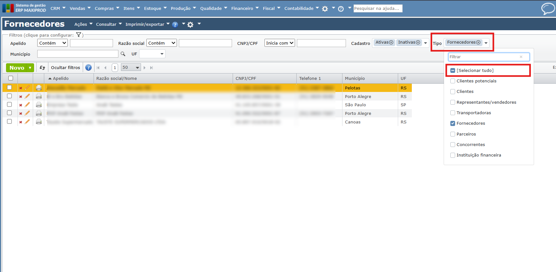Edit the Canoas supplier row
This screenshot has height=272, width=556.
27,122
